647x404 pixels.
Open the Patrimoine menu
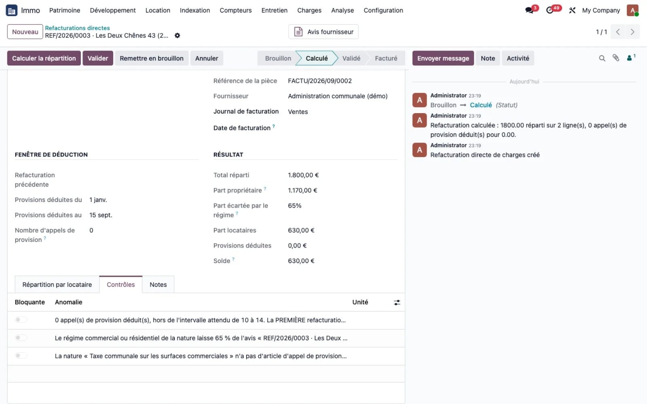65,11
